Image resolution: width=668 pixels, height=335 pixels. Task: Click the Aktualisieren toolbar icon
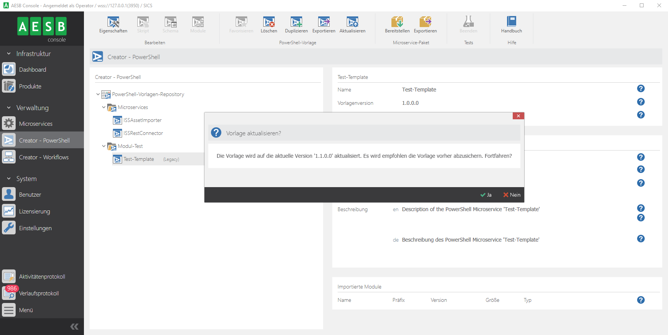(352, 23)
